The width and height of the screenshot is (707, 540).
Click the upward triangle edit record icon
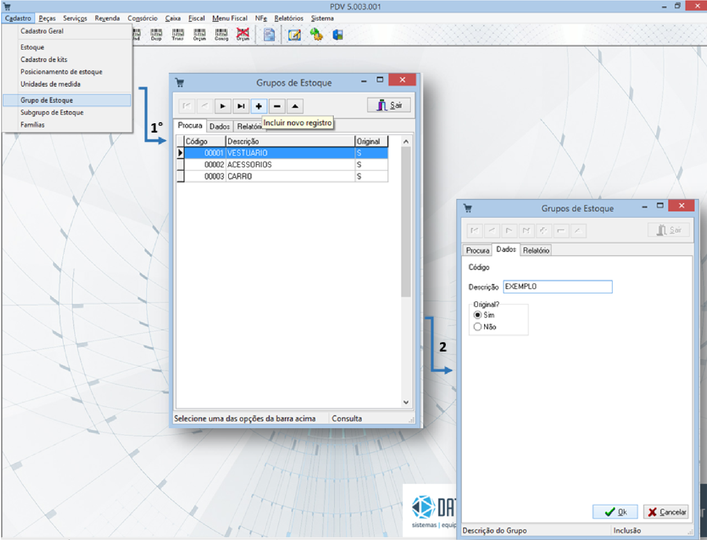(295, 106)
